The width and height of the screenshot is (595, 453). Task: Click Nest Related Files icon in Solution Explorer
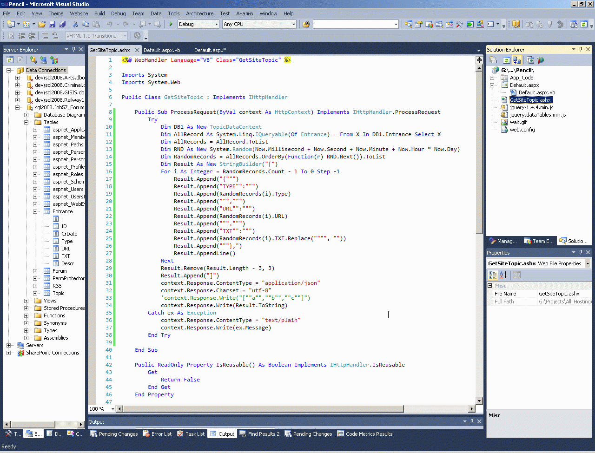click(517, 60)
